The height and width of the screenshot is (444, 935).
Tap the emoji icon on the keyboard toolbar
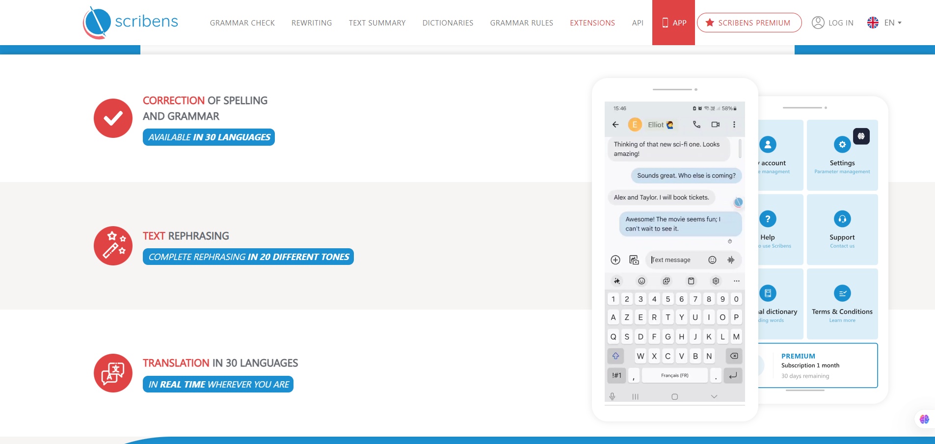point(641,281)
